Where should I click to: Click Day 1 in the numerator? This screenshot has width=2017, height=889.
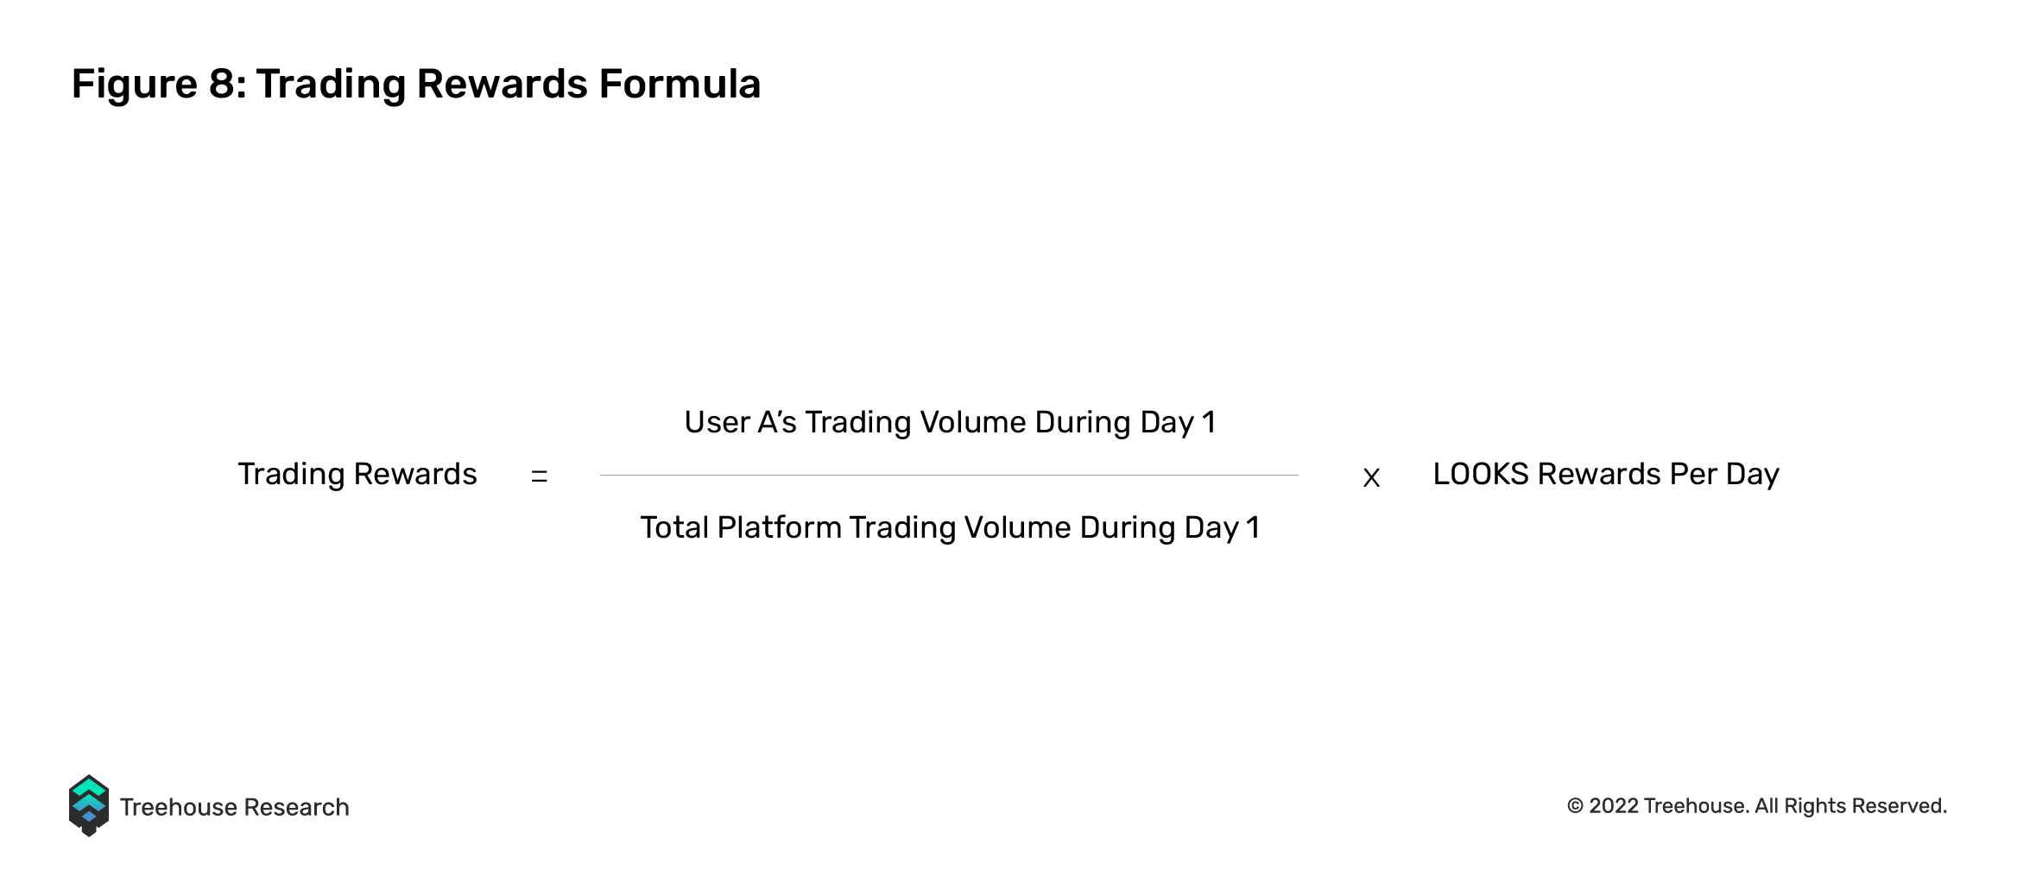pos(1178,423)
